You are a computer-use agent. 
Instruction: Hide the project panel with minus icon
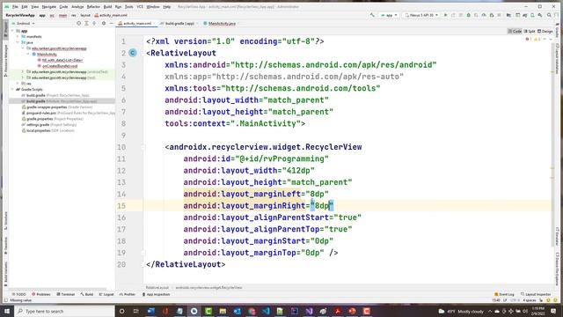[x=112, y=24]
